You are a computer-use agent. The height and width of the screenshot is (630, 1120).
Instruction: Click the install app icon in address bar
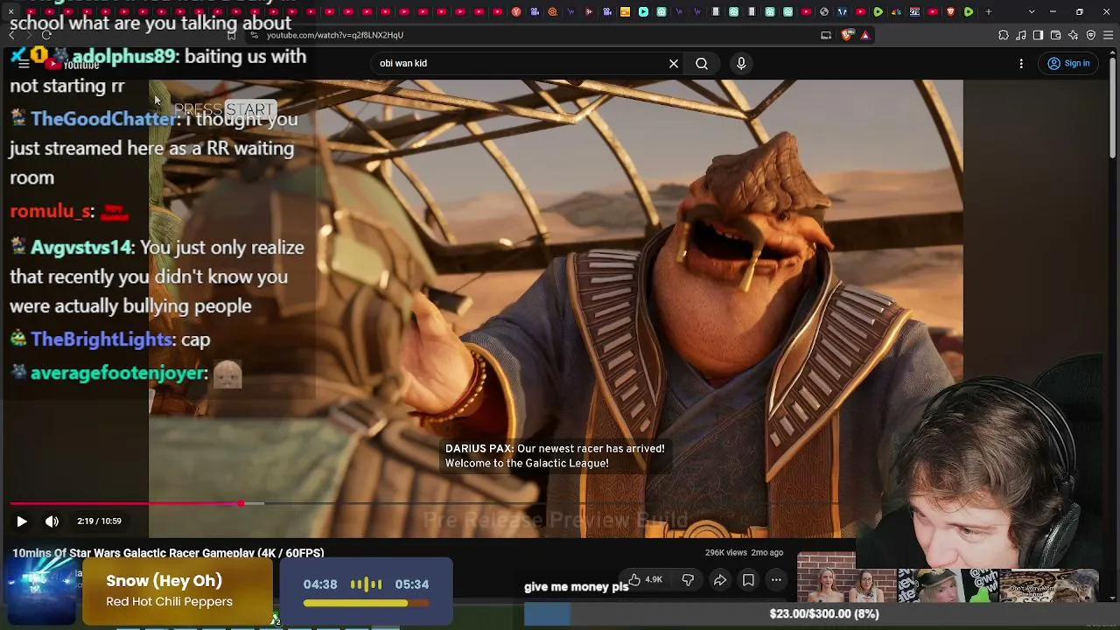click(826, 35)
